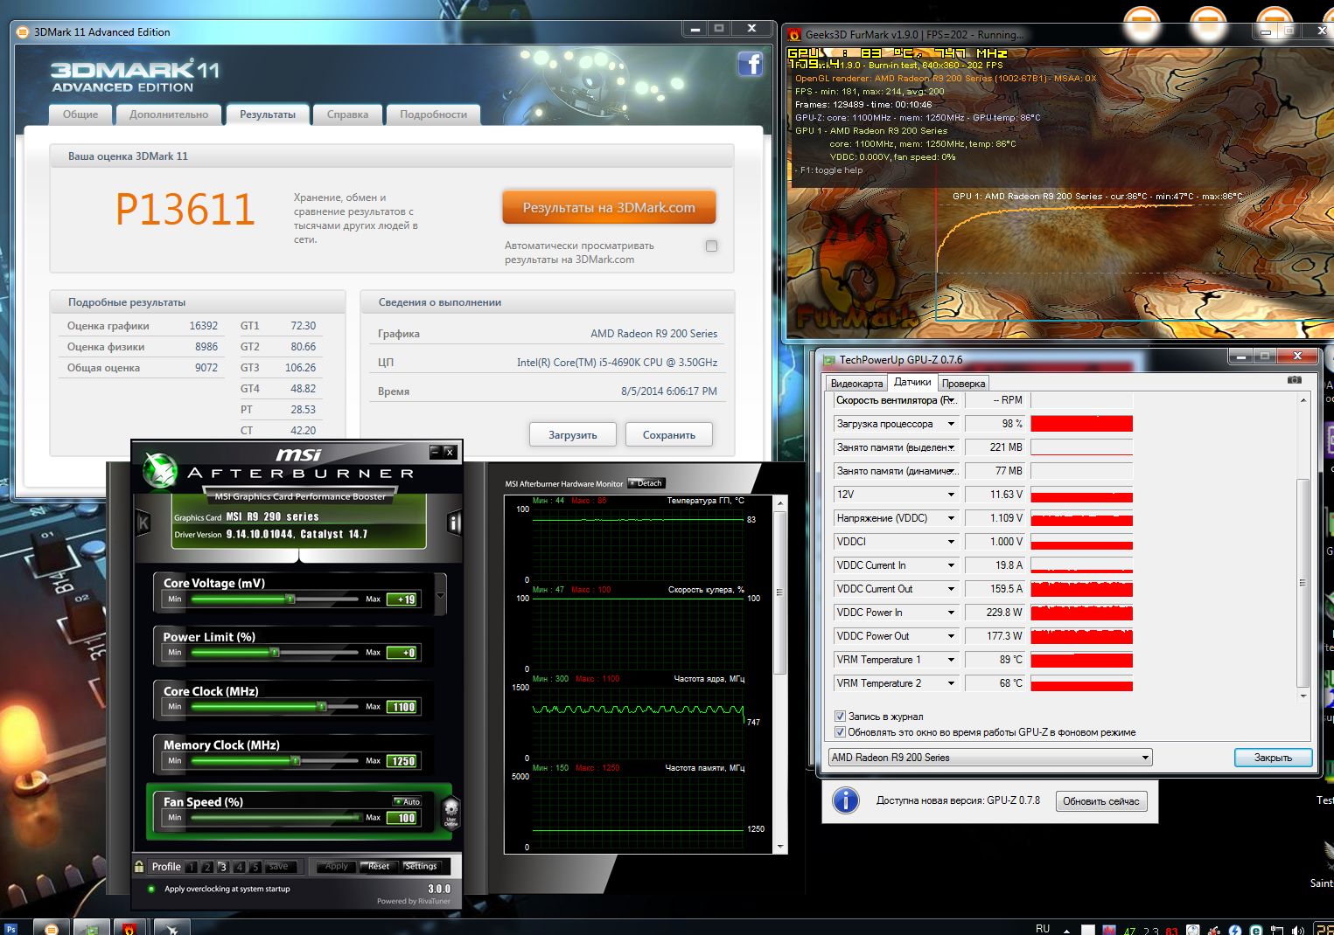Click the Core Clock value field 1100
The width and height of the screenshot is (1334, 935).
[x=403, y=707]
